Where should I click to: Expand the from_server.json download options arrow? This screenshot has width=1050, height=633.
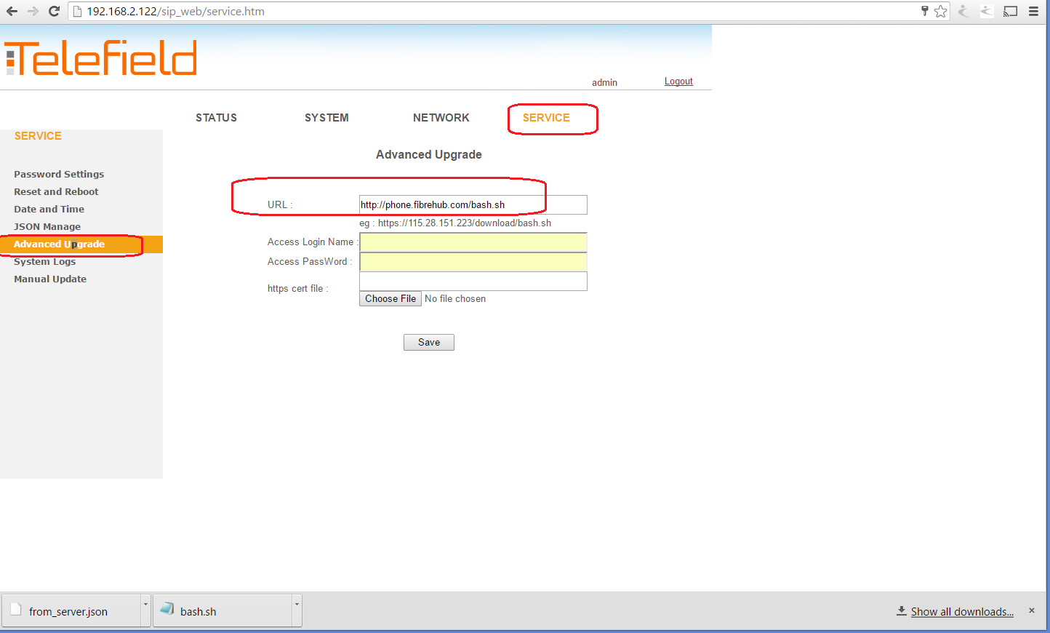[x=145, y=605]
